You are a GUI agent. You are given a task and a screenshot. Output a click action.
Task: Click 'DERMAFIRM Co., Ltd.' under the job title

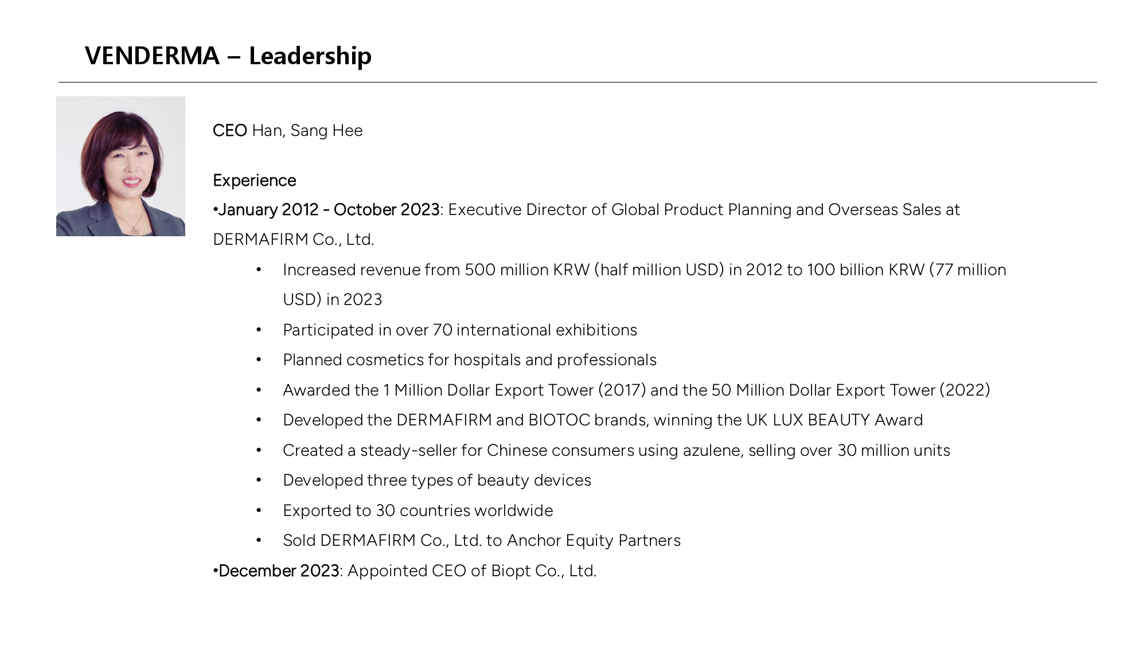pyautogui.click(x=294, y=240)
